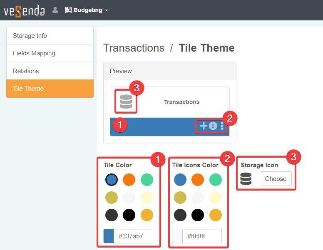Open the Budgeting dropdown menu
The height and width of the screenshot is (250, 323).
tap(87, 10)
